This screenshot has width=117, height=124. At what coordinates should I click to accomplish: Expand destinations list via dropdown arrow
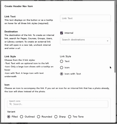point(107,41)
